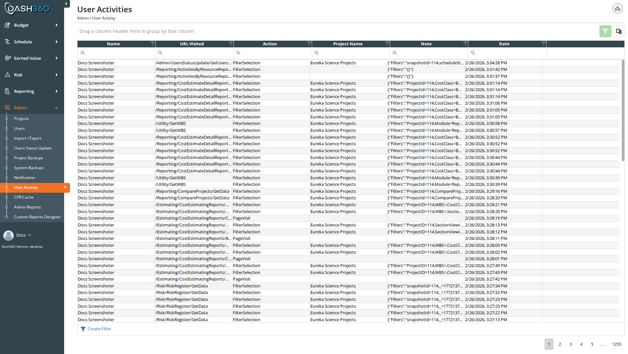Select current page 1 in pager
This screenshot has width=628, height=354.
pyautogui.click(x=549, y=344)
